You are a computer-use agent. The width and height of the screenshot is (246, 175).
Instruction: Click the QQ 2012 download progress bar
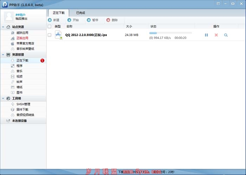[170, 33]
